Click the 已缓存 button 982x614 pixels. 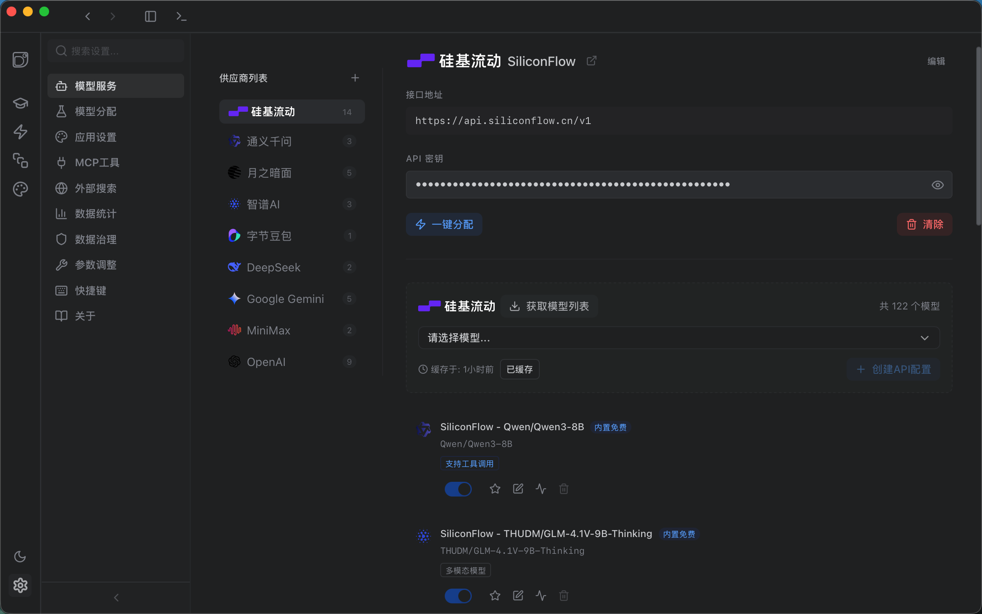[x=520, y=369]
